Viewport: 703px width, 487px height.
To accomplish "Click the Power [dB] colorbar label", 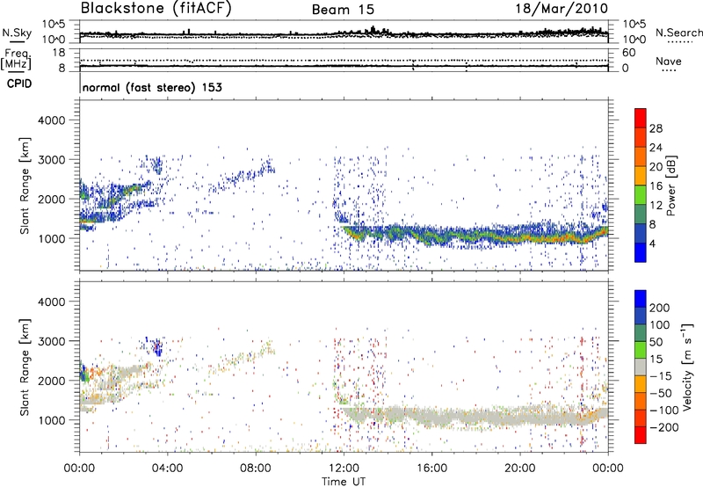I will coord(671,185).
